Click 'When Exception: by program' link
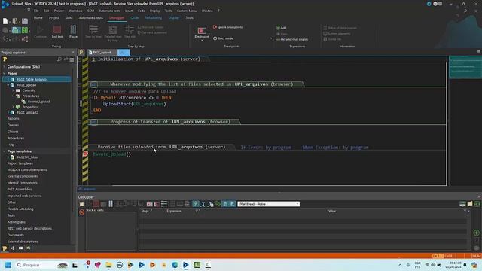This screenshot has height=271, width=482. coord(335,148)
